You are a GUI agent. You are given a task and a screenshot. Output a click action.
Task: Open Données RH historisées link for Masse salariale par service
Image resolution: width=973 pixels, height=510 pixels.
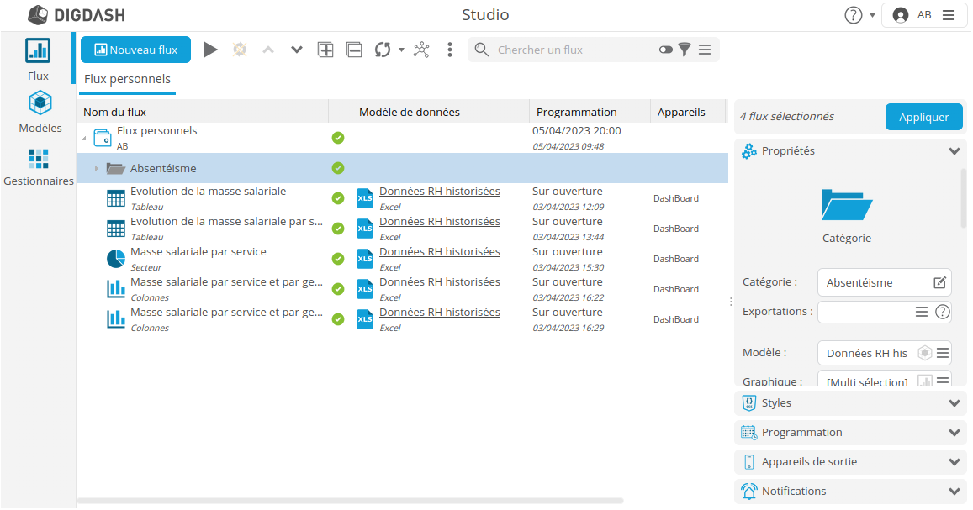[x=439, y=251]
